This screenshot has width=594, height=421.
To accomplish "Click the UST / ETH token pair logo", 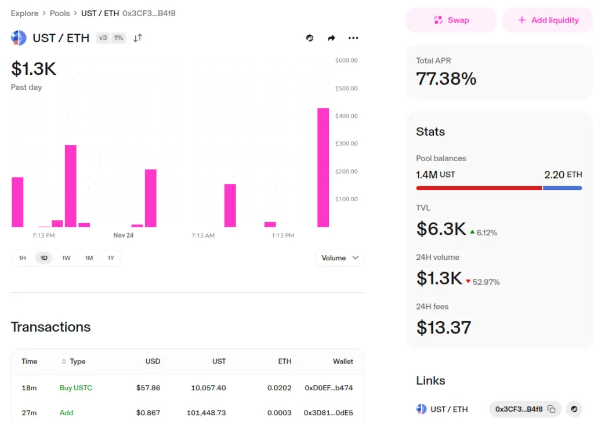I will coord(19,38).
